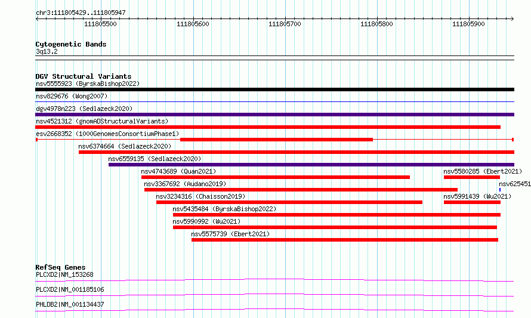531x318 pixels.
Task: Click the 111805500 ruler position
Action: click(x=100, y=24)
